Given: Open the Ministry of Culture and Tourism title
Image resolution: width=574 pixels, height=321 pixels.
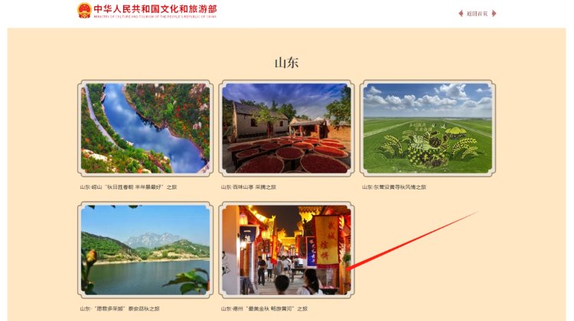Looking at the screenshot, I should 155,8.
